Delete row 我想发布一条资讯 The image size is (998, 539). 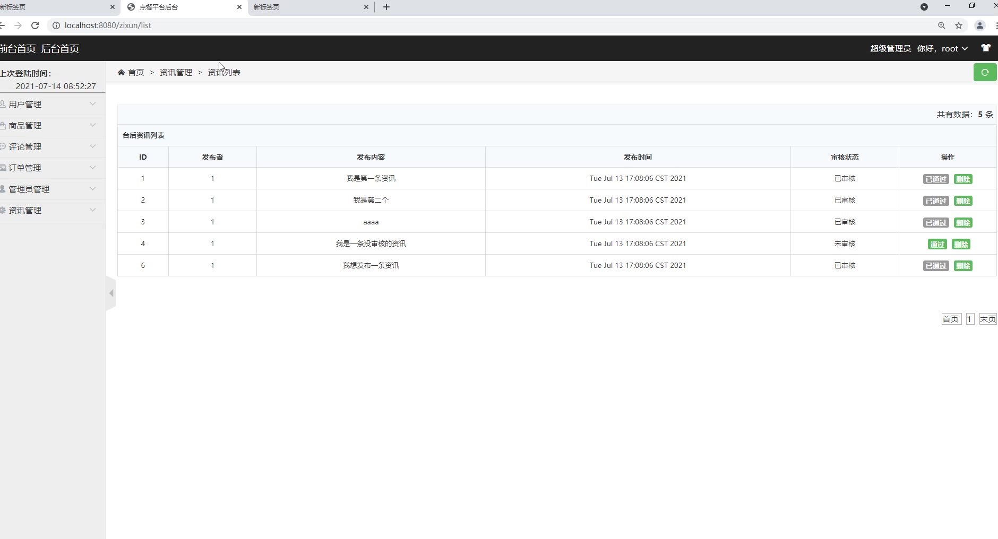(963, 266)
